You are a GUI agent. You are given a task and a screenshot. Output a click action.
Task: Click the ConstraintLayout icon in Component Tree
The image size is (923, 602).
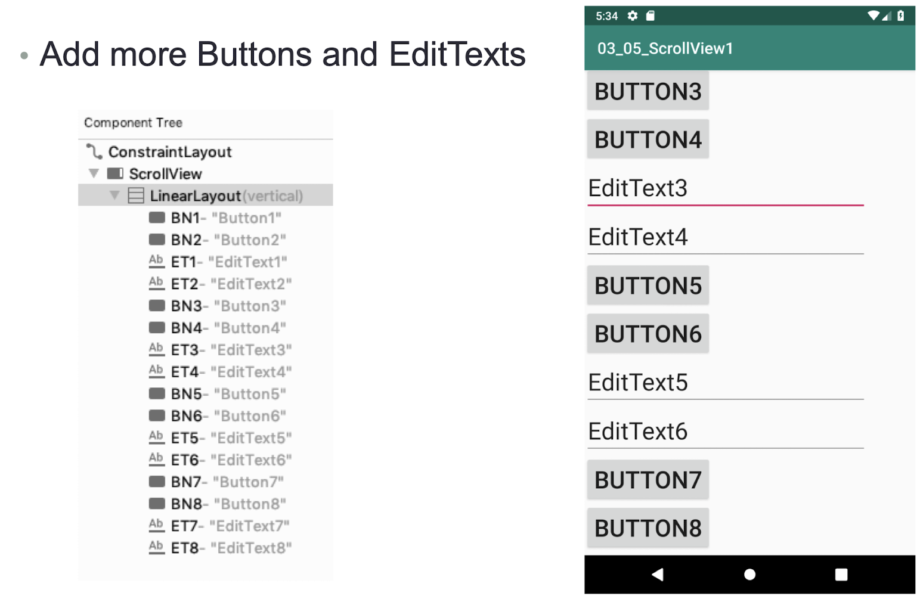[x=94, y=151]
